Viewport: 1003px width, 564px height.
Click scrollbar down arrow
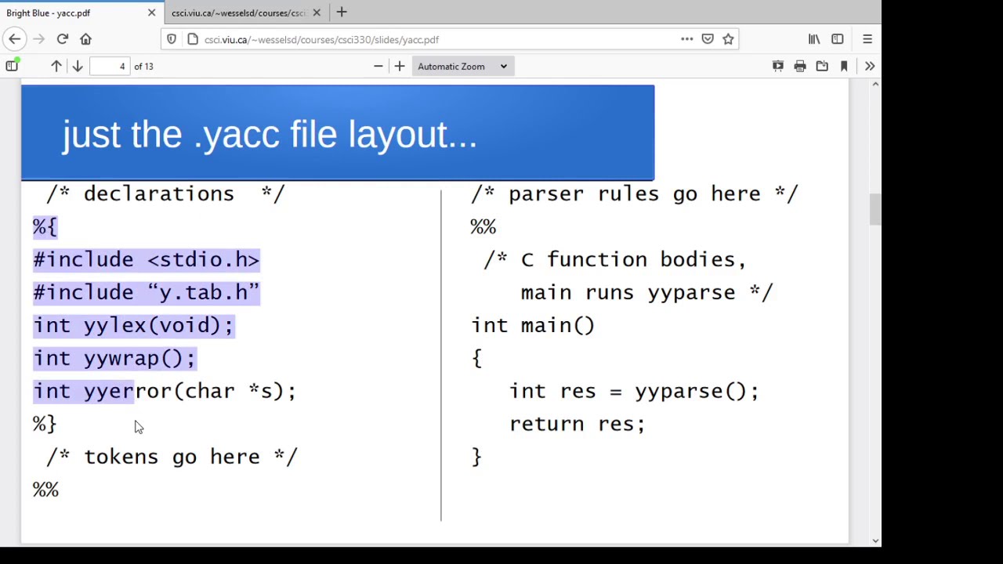[875, 540]
